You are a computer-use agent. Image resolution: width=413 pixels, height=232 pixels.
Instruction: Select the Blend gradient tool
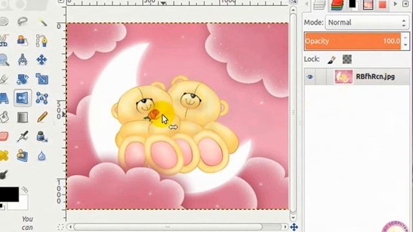click(x=23, y=117)
